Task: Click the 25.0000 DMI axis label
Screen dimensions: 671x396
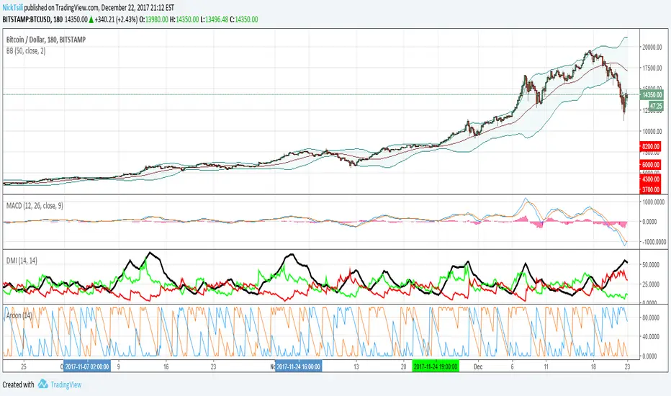Action: (x=652, y=284)
